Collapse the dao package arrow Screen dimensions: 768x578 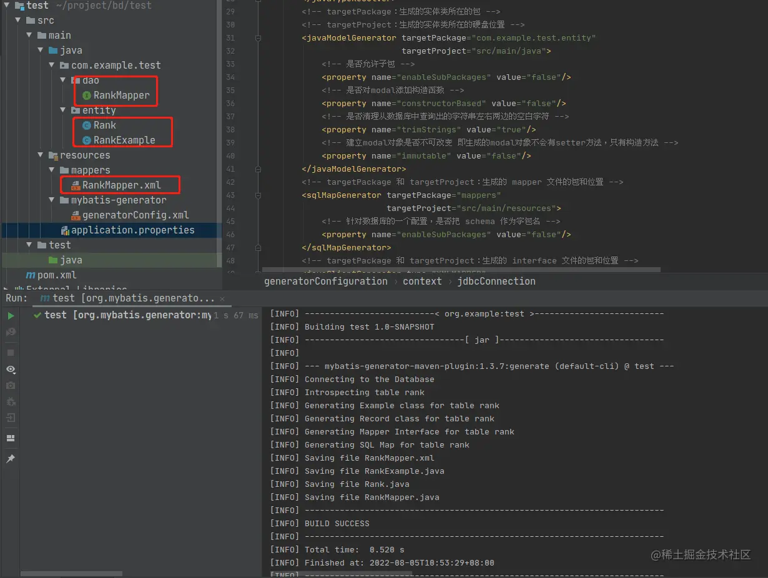[x=64, y=80]
